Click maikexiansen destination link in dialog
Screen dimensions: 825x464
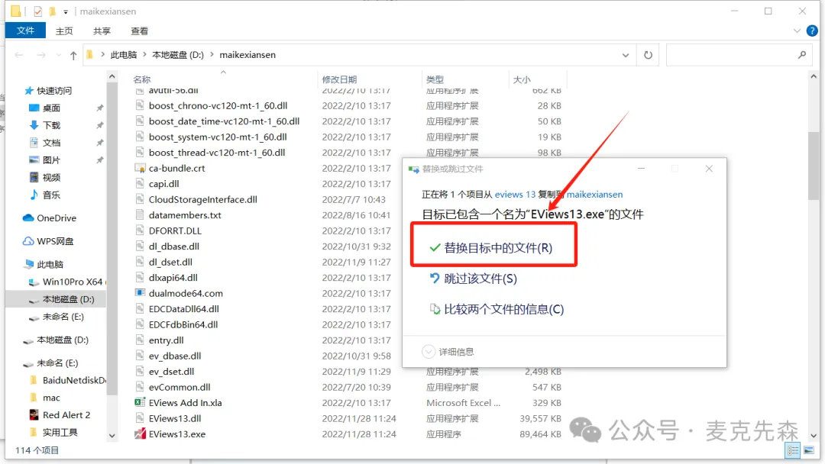(594, 194)
